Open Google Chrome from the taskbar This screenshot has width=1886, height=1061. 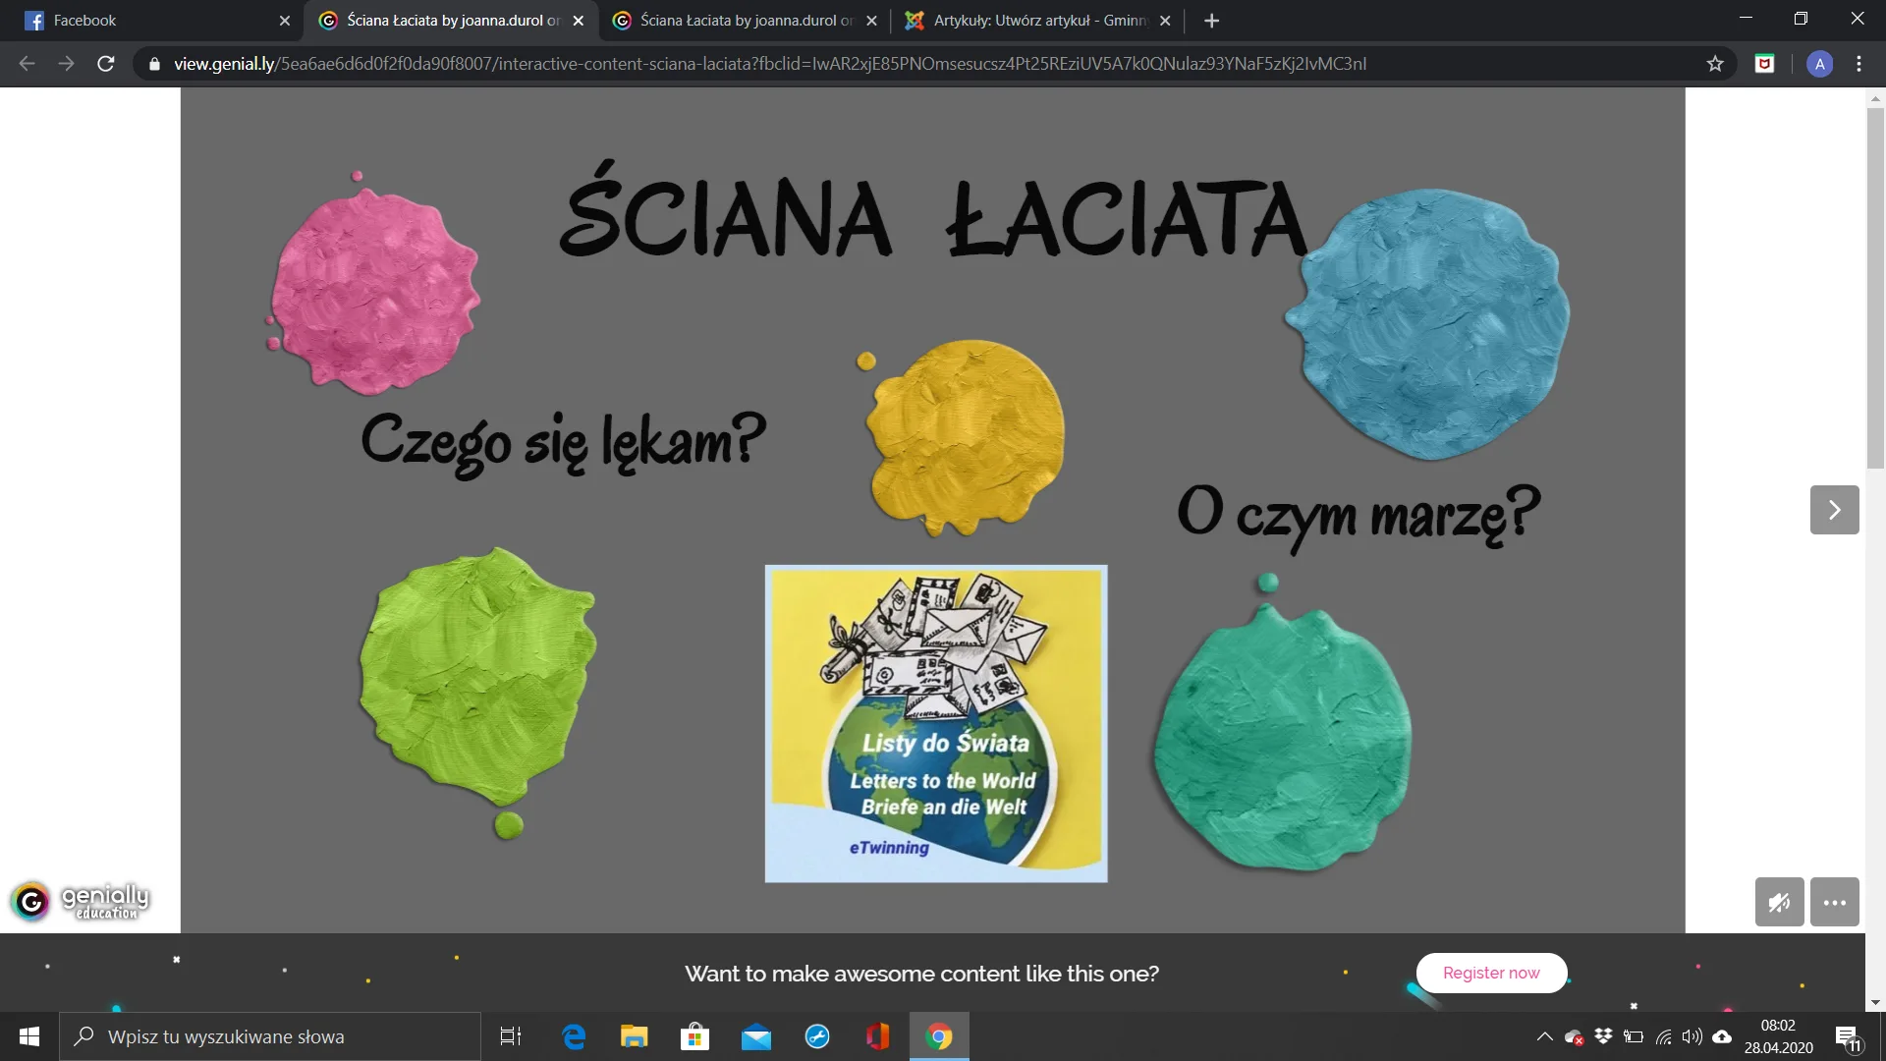939,1035
